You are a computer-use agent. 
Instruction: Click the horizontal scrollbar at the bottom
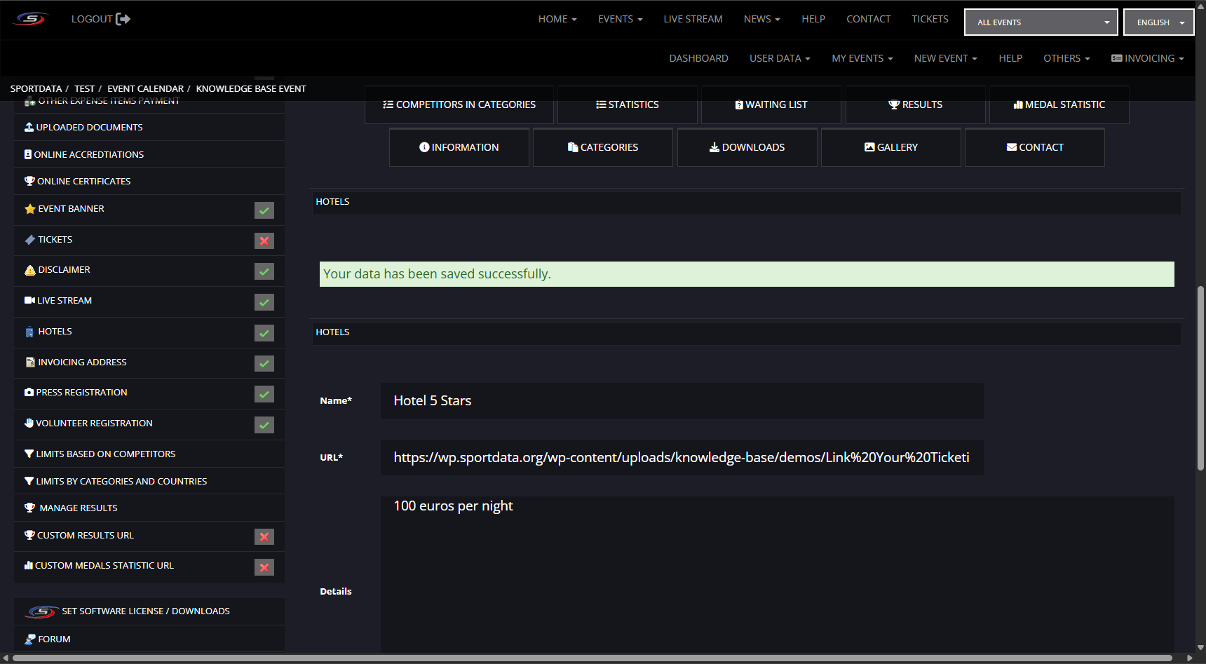pyautogui.click(x=592, y=658)
